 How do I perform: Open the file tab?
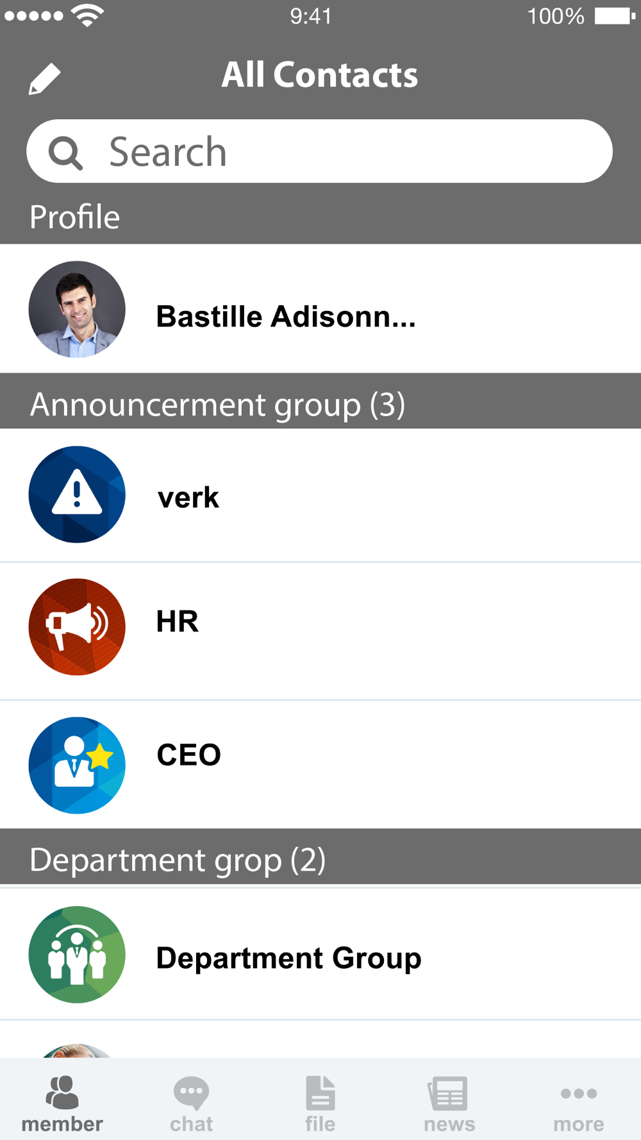(320, 1104)
